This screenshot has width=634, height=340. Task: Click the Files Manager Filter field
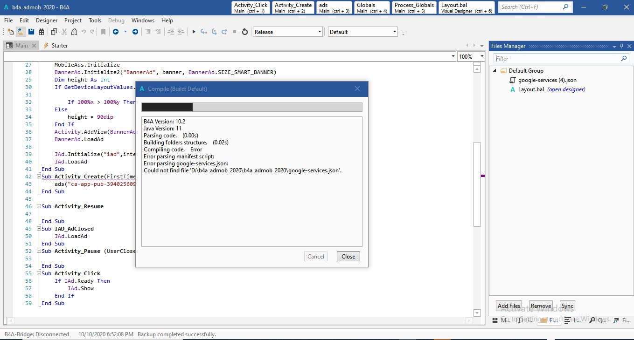coord(561,58)
